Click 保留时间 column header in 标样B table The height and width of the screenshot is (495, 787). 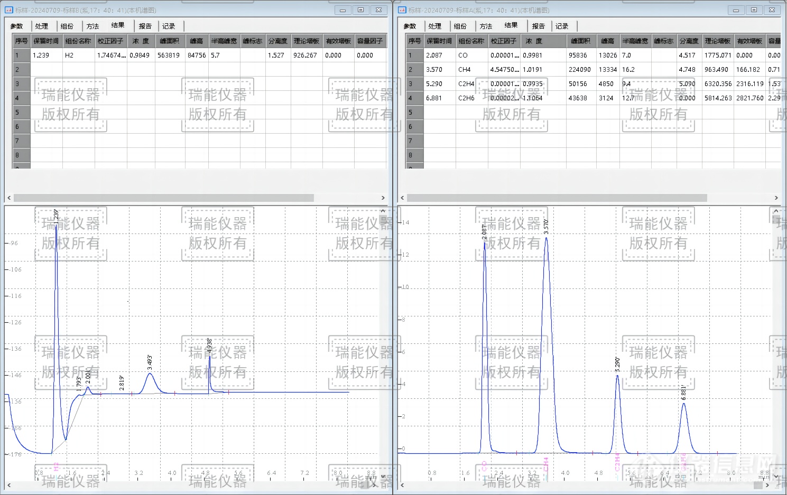(x=47, y=41)
